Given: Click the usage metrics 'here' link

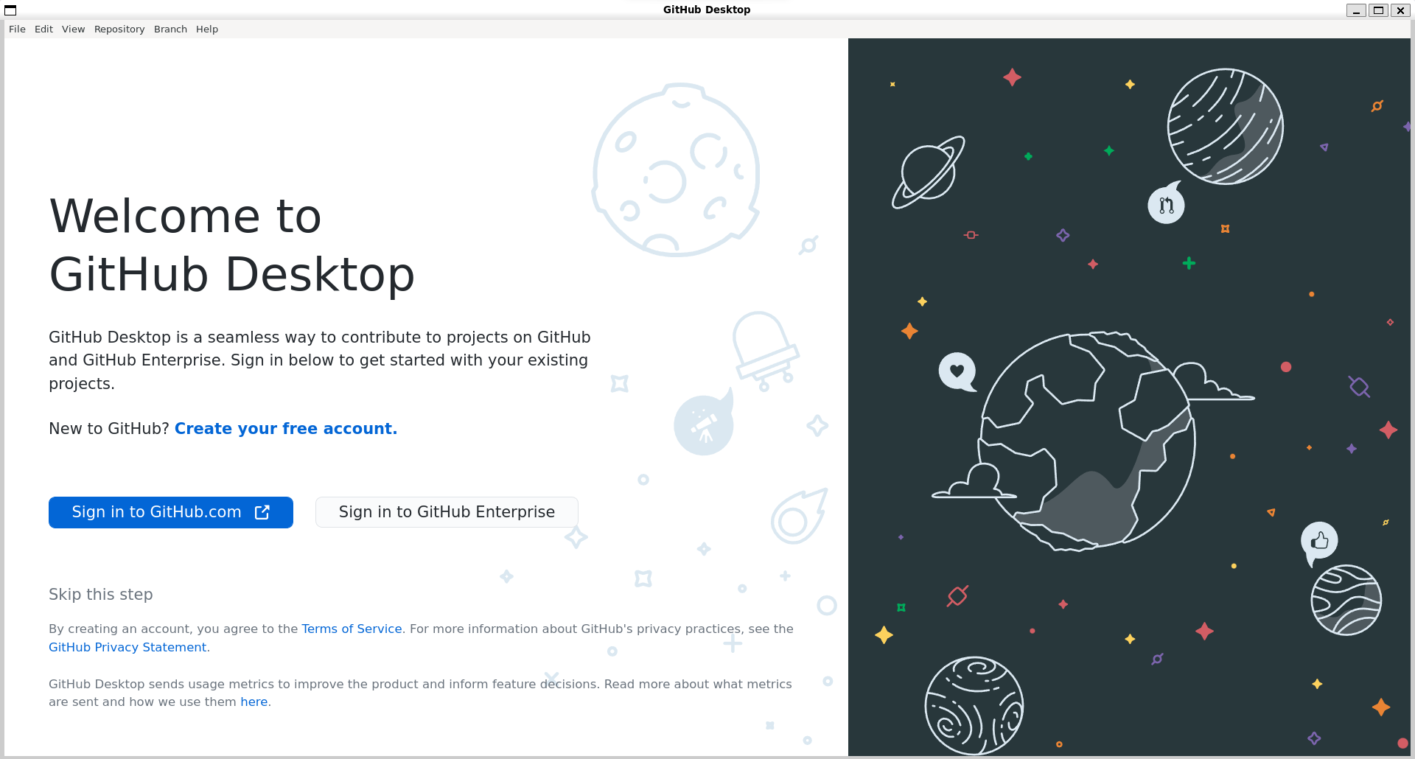Looking at the screenshot, I should pyautogui.click(x=254, y=702).
